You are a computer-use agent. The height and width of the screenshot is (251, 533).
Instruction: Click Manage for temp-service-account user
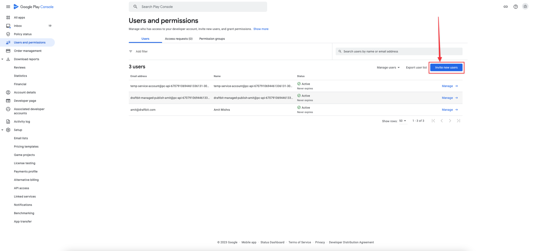pyautogui.click(x=450, y=86)
